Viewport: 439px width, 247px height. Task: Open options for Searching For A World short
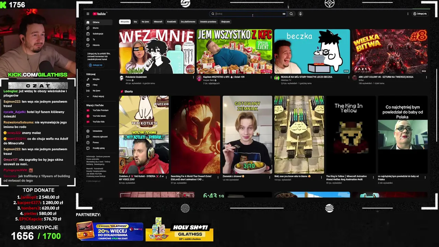[x=218, y=177]
